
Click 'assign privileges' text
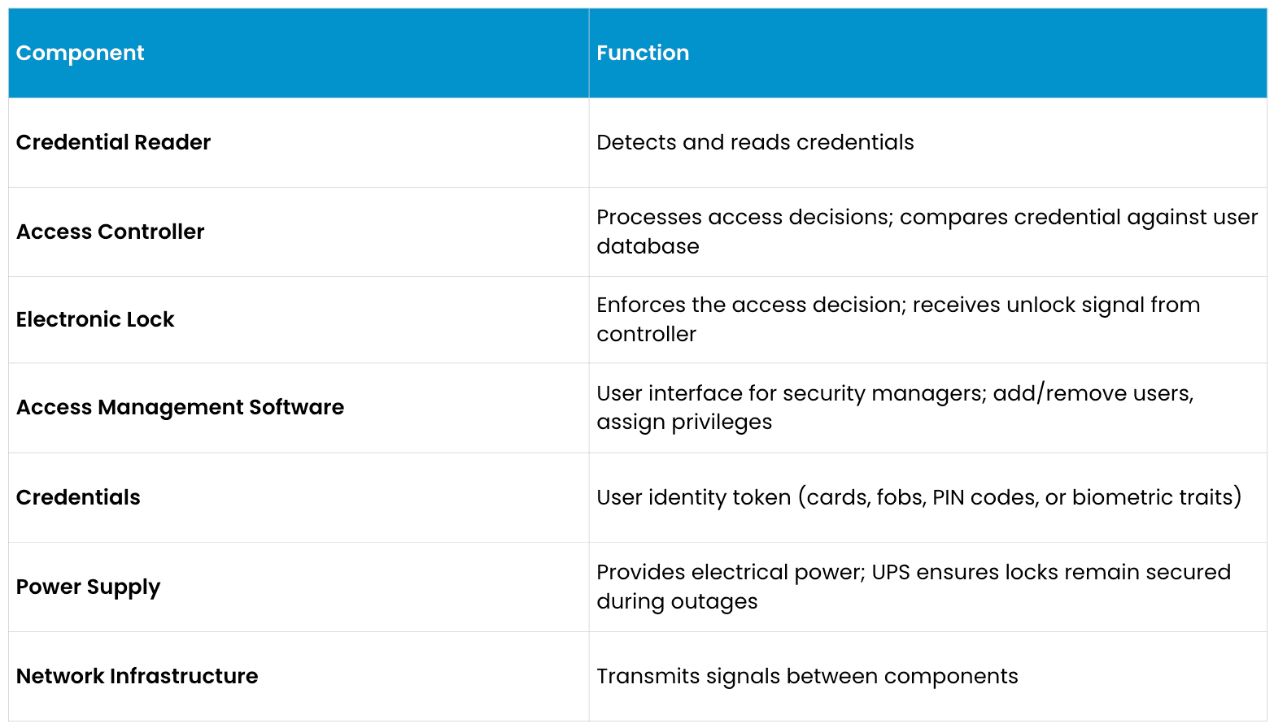pyautogui.click(x=683, y=422)
